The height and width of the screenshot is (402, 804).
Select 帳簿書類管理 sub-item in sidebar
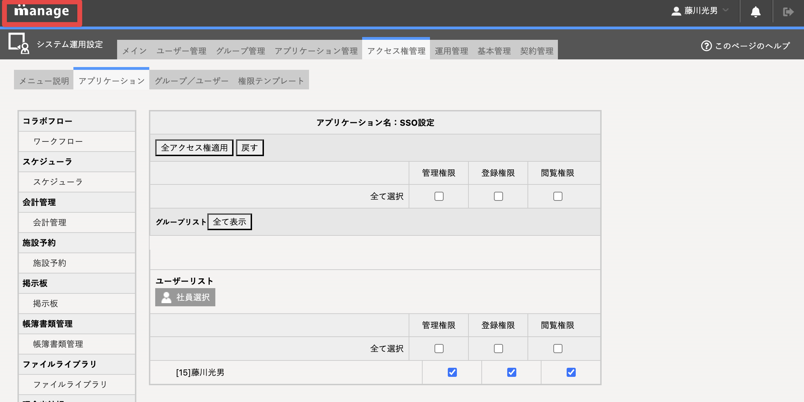tap(77, 344)
